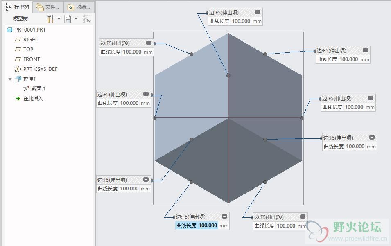Click the model tree settings hammer icon
Image resolution: width=391 pixels, height=246 pixels.
(x=50, y=19)
